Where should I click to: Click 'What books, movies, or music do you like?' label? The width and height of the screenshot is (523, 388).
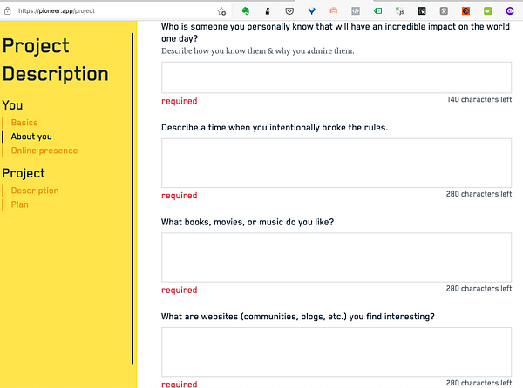click(x=248, y=222)
